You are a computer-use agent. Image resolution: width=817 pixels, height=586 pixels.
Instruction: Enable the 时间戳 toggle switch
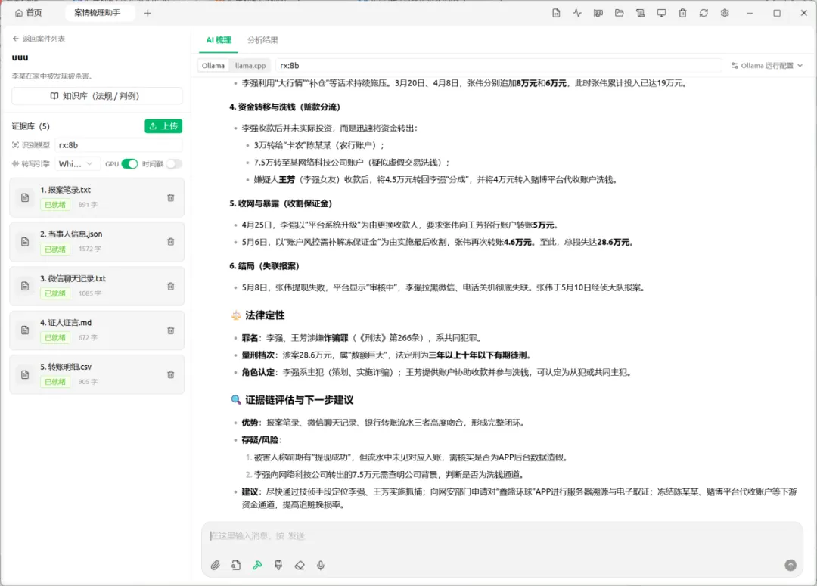174,163
